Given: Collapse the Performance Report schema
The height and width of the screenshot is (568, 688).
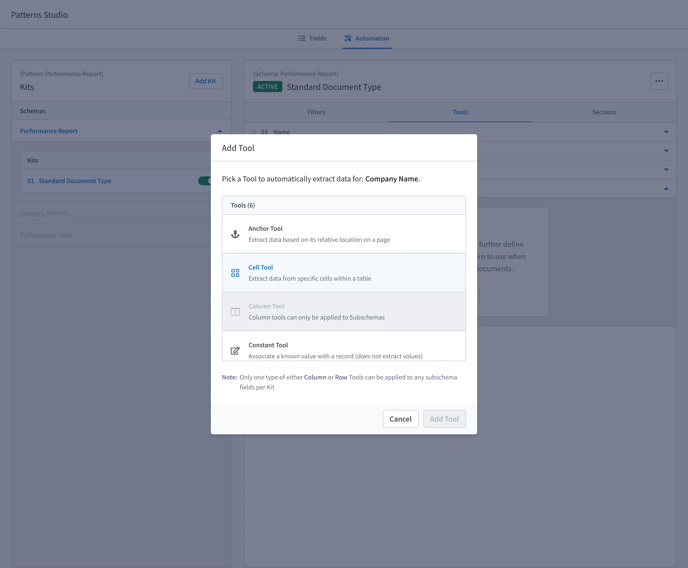Looking at the screenshot, I should (220, 131).
